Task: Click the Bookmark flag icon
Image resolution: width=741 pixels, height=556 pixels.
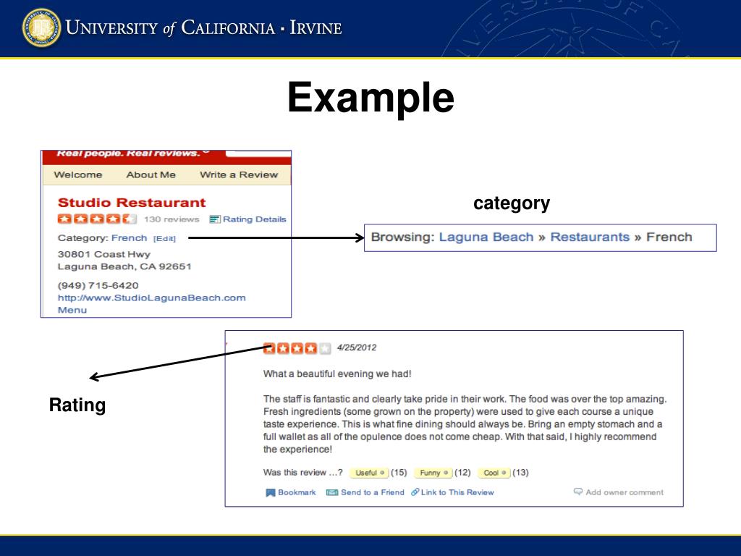Action: point(271,492)
